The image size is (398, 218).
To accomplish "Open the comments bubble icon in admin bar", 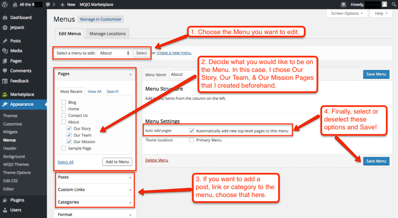I will [x=48, y=5].
